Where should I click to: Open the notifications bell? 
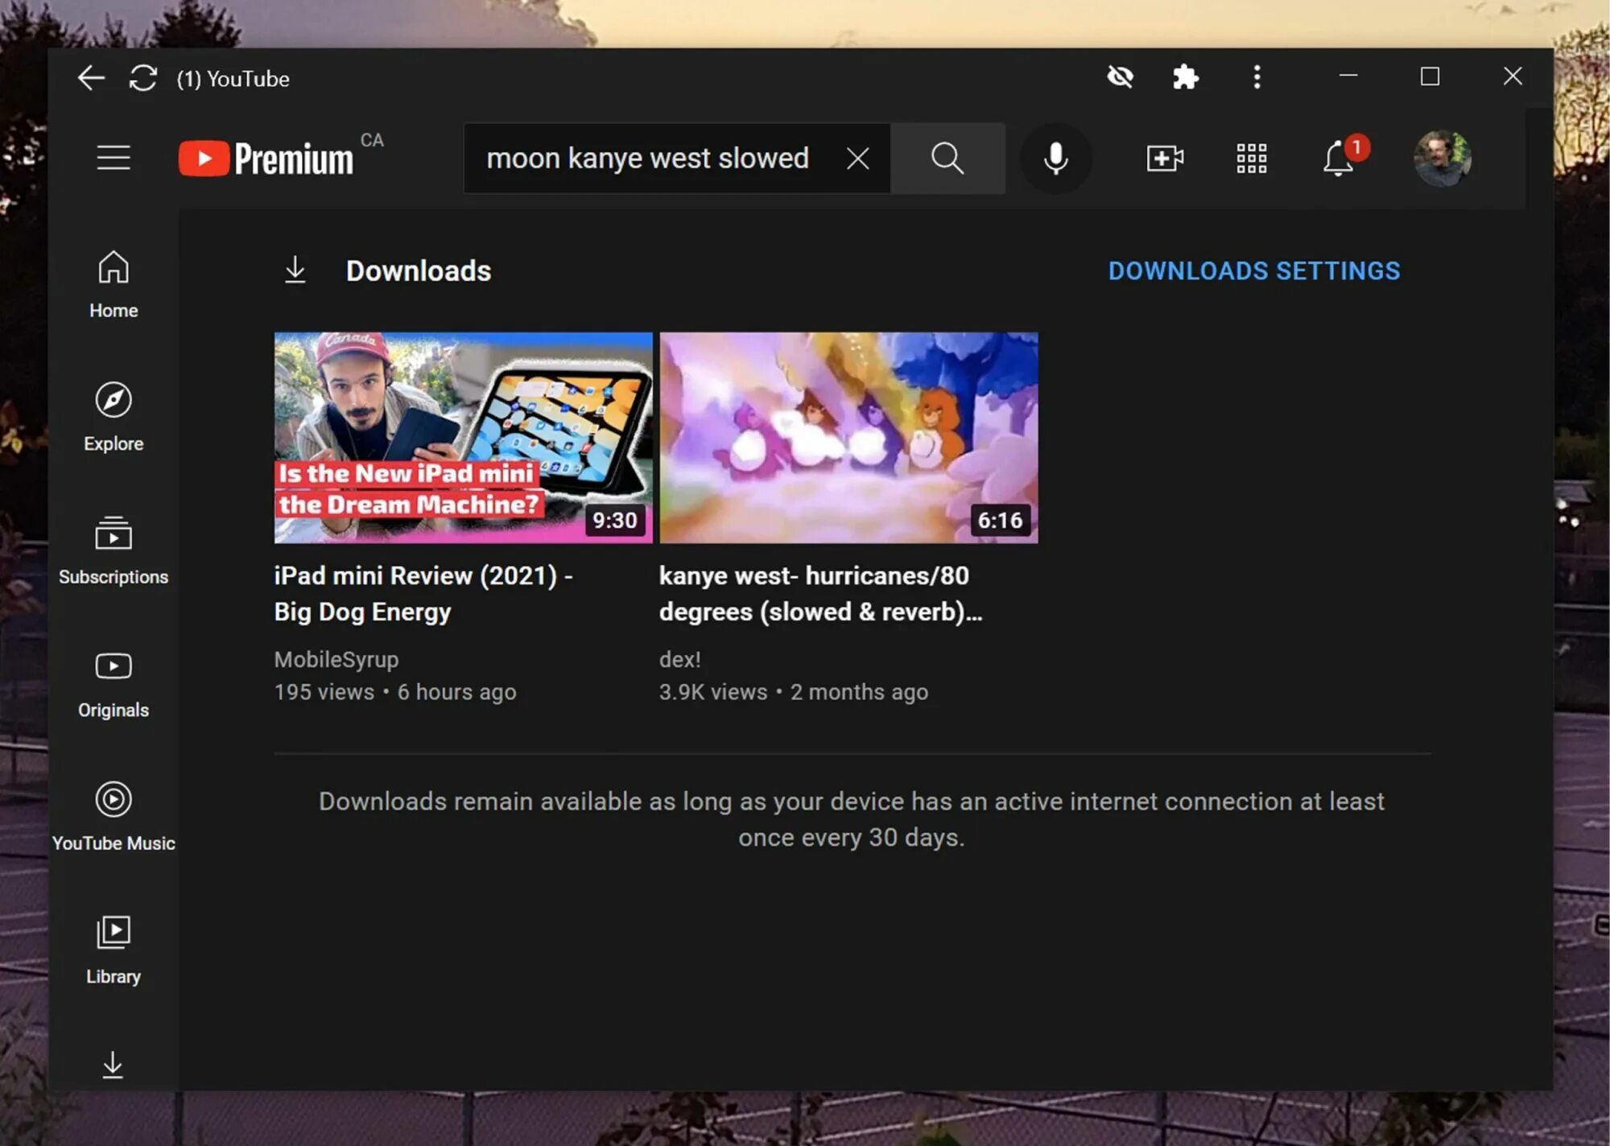(x=1338, y=159)
